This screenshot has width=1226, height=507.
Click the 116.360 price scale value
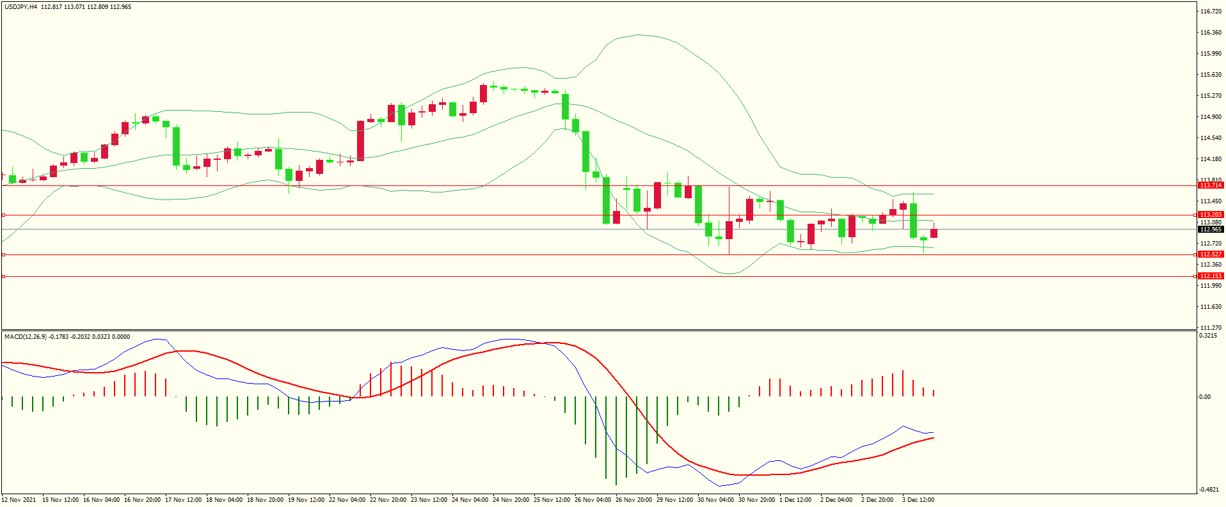[1211, 33]
